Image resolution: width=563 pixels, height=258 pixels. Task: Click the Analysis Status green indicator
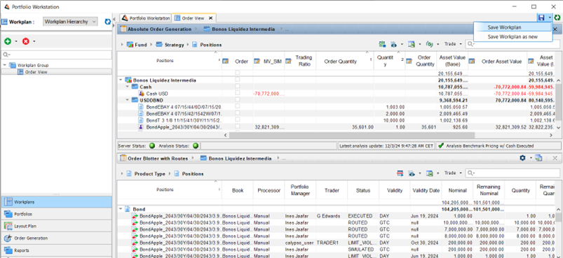[196, 146]
